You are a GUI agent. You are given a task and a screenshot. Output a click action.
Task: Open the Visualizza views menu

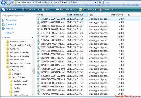[28, 9]
